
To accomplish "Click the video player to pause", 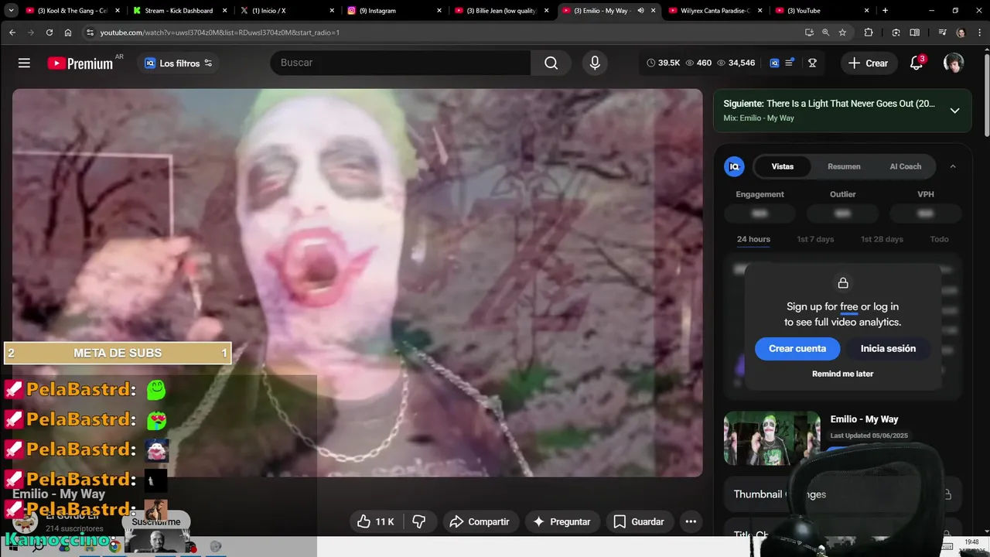I will click(x=357, y=282).
